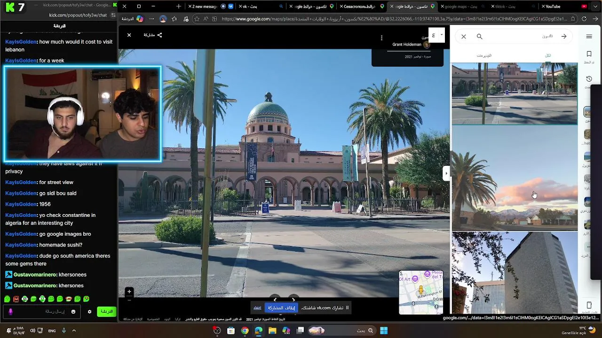
Task: Open File Explorer from the taskbar
Action: tap(272, 331)
